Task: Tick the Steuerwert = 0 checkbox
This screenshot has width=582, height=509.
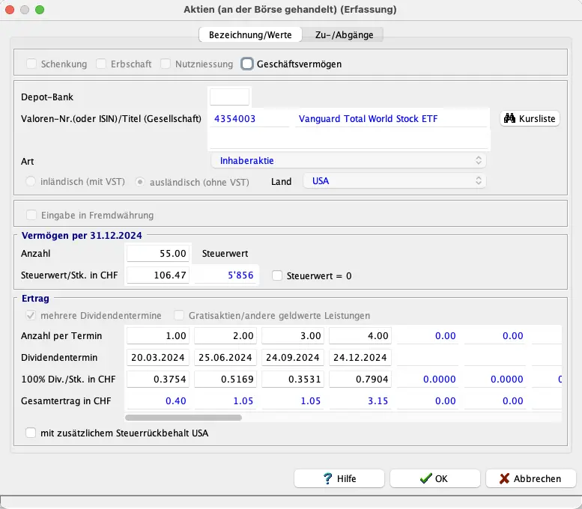Action: pyautogui.click(x=278, y=275)
